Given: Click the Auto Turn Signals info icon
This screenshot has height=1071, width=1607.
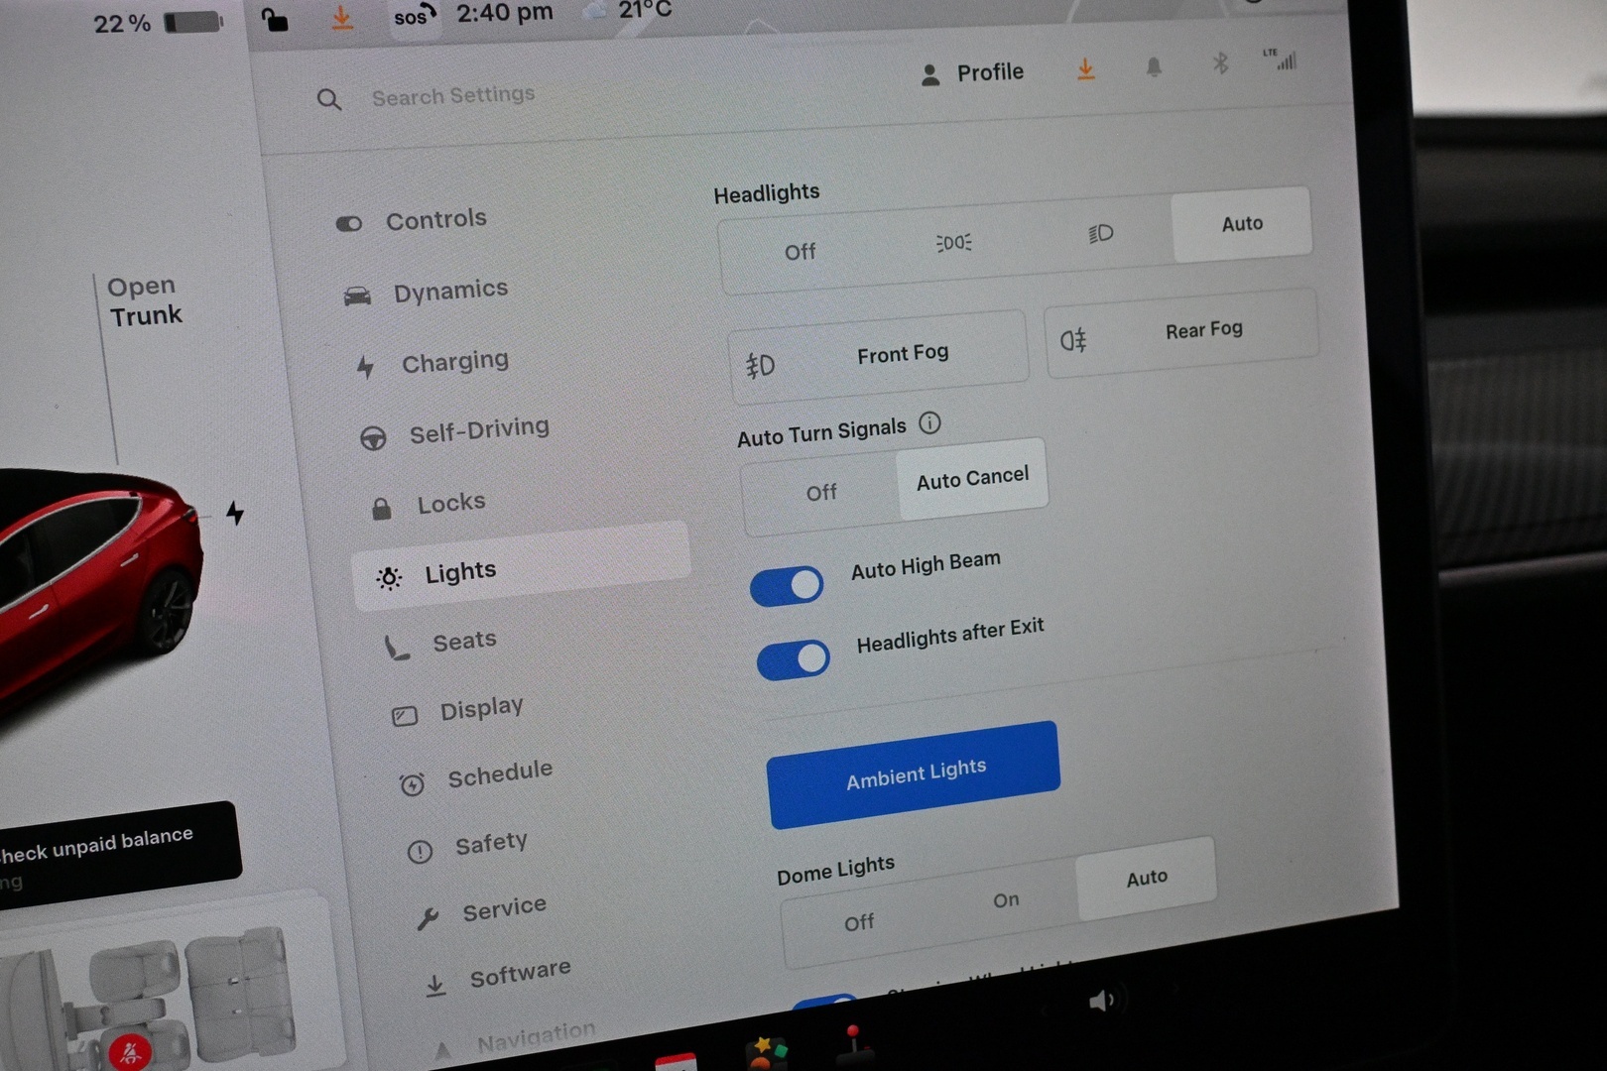Looking at the screenshot, I should [929, 423].
